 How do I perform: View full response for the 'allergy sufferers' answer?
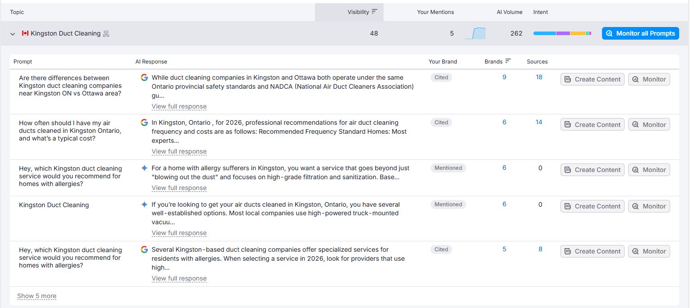tap(179, 188)
